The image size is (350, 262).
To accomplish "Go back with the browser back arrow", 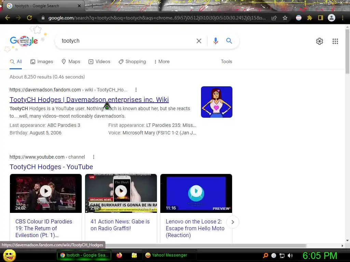I will point(8,18).
